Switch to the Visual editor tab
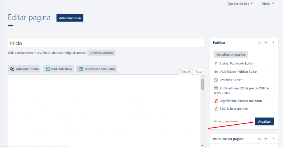Screen dimensions: 283x147 point(185,71)
